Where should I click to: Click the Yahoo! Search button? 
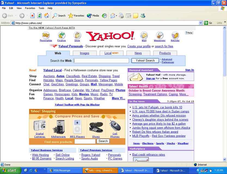pos(145,60)
